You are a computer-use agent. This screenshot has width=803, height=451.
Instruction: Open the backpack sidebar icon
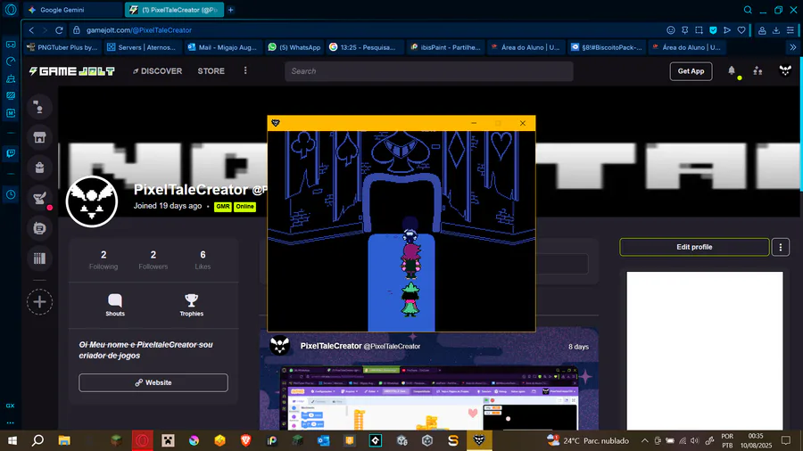[39, 168]
